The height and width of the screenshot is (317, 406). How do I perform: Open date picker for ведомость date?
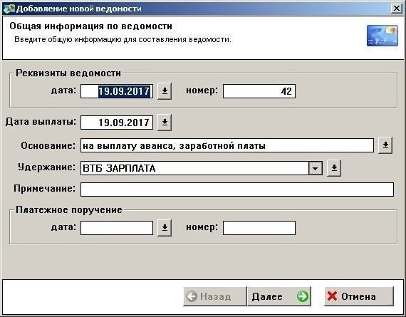point(165,91)
